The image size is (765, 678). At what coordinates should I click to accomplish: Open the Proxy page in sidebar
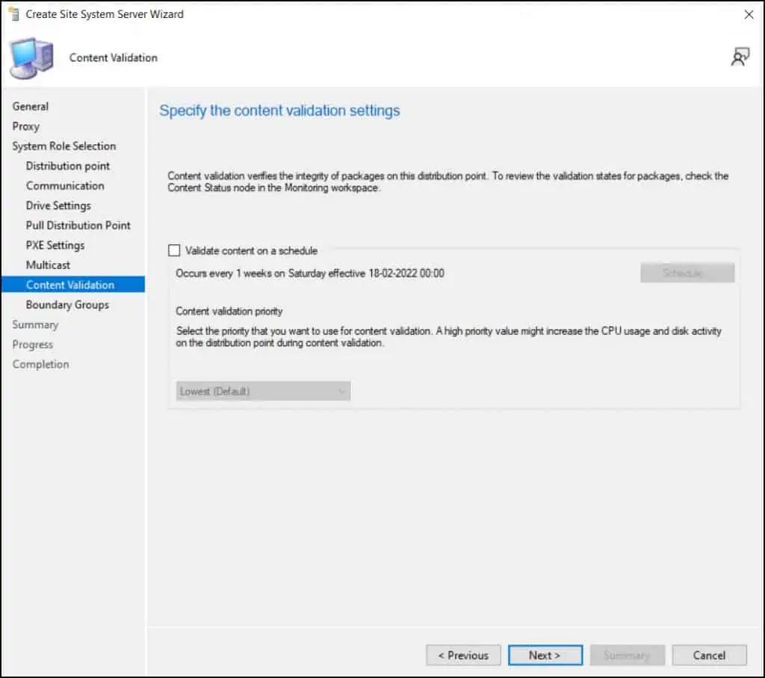click(26, 126)
